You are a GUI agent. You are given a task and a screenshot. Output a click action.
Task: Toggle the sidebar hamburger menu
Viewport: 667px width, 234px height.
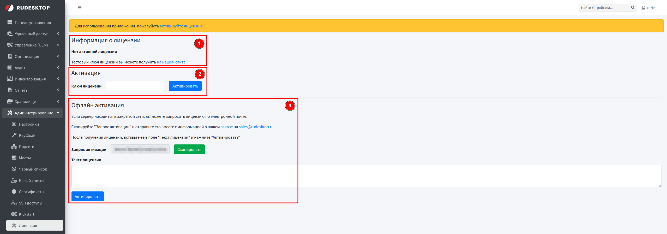click(x=80, y=8)
